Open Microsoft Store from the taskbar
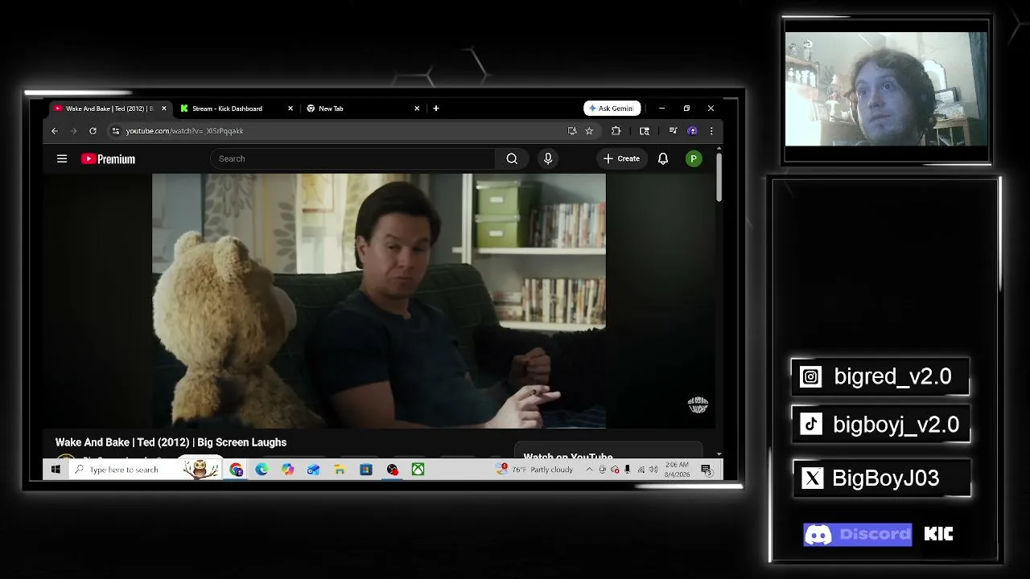 coord(366,470)
